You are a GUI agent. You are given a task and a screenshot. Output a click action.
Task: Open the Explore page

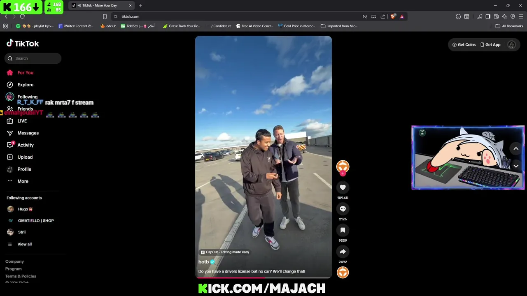click(20, 85)
